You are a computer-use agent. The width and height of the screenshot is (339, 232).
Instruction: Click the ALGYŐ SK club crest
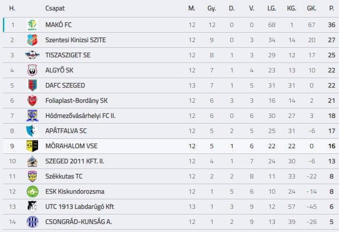(x=32, y=71)
